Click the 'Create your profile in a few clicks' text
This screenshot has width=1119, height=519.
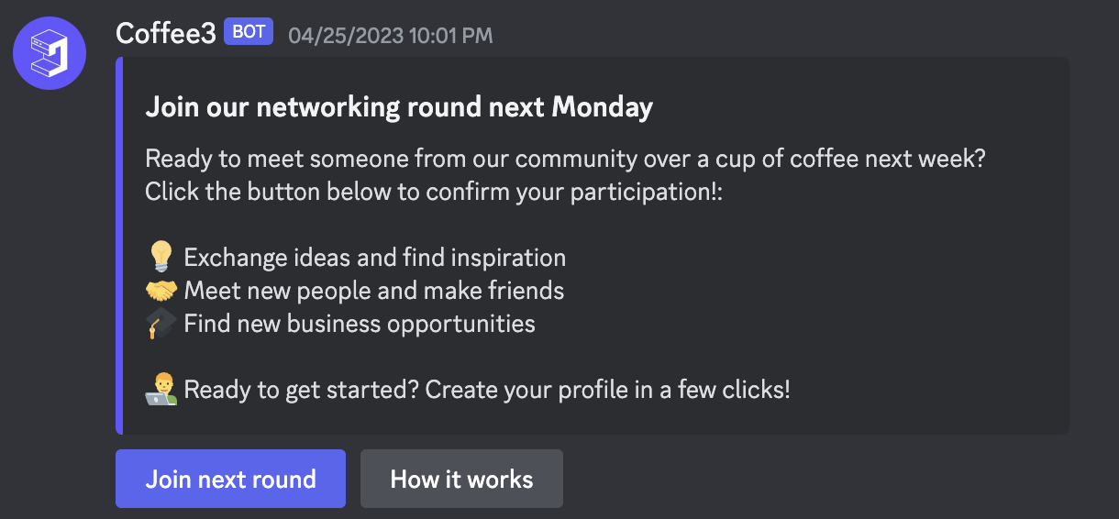(x=607, y=390)
